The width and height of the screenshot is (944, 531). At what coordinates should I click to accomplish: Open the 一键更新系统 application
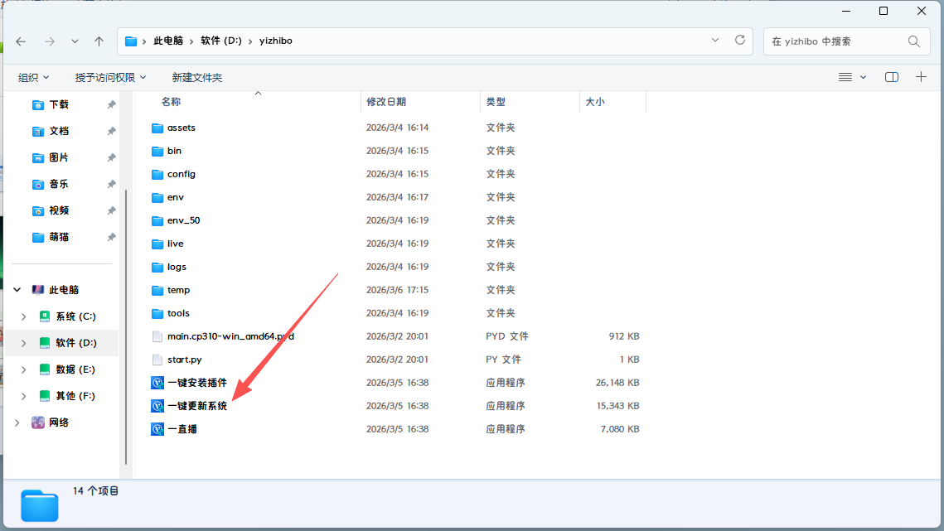click(196, 406)
